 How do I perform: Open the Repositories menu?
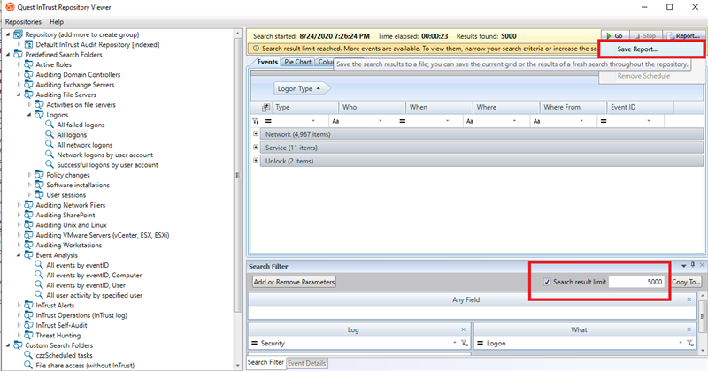point(23,21)
